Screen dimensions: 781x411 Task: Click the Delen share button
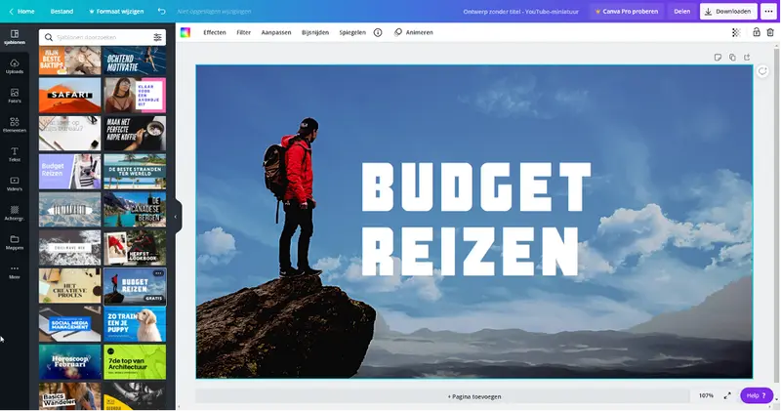[x=681, y=11]
